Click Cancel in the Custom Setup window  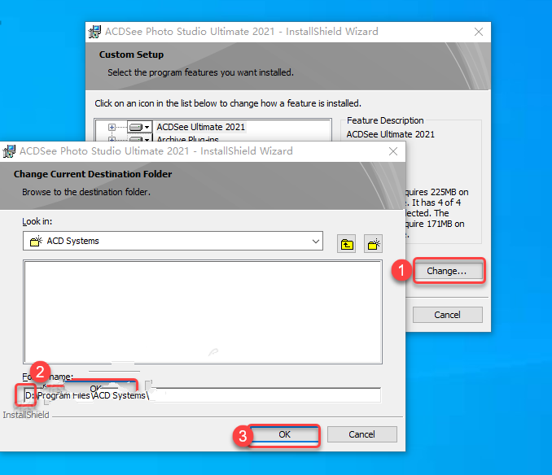(x=447, y=315)
